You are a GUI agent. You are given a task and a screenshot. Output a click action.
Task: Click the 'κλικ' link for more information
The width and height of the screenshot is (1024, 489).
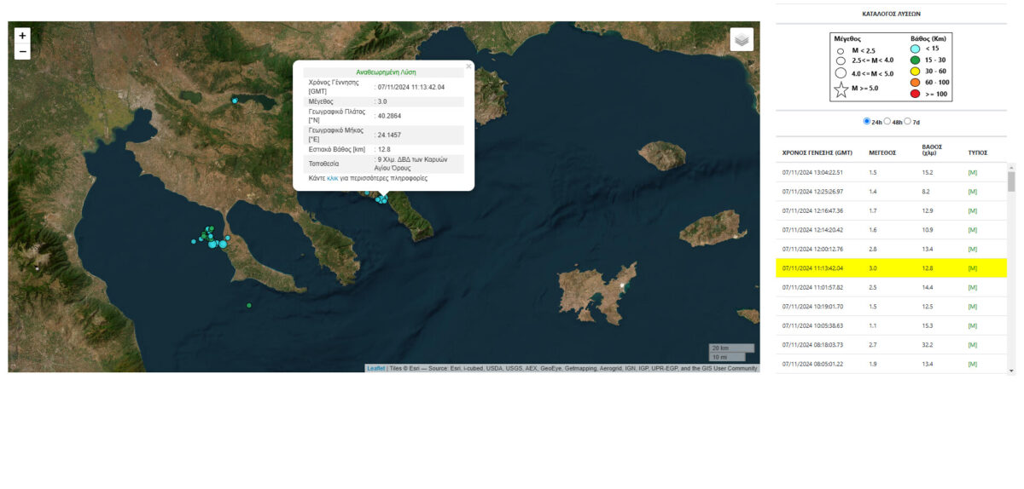(x=333, y=179)
